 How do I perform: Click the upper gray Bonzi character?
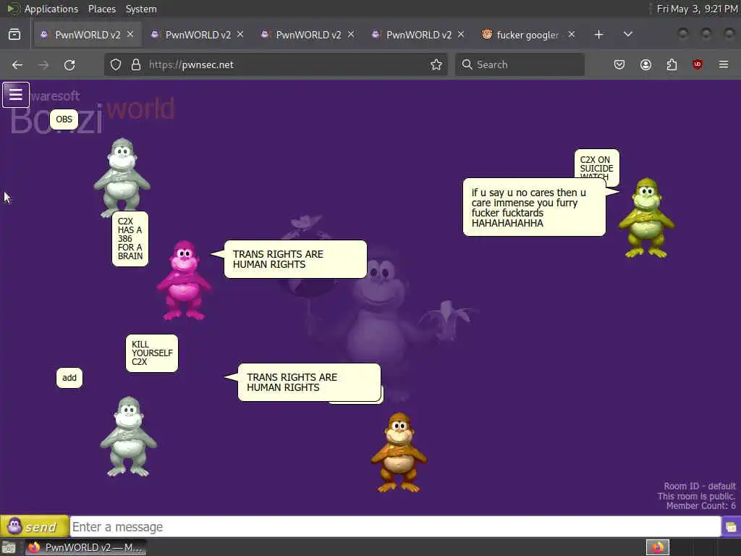pos(122,178)
